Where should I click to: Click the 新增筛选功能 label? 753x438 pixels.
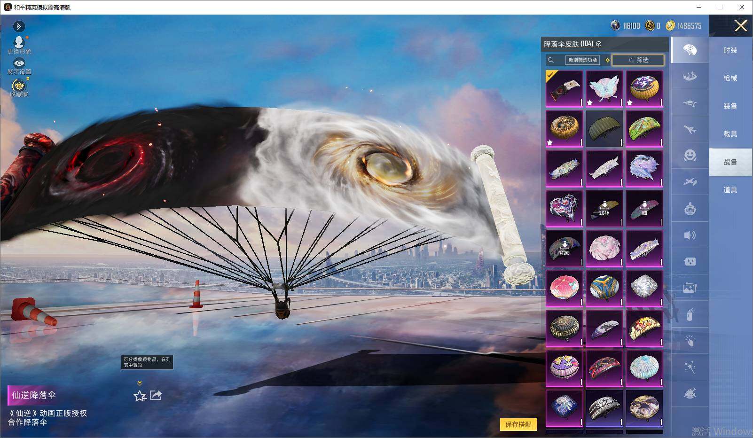[582, 60]
